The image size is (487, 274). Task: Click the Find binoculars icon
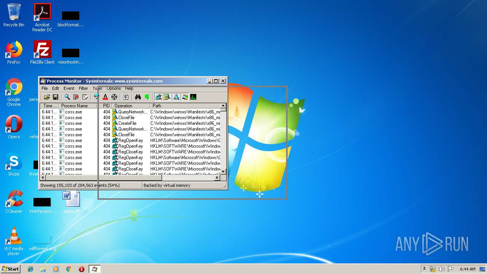(x=138, y=97)
